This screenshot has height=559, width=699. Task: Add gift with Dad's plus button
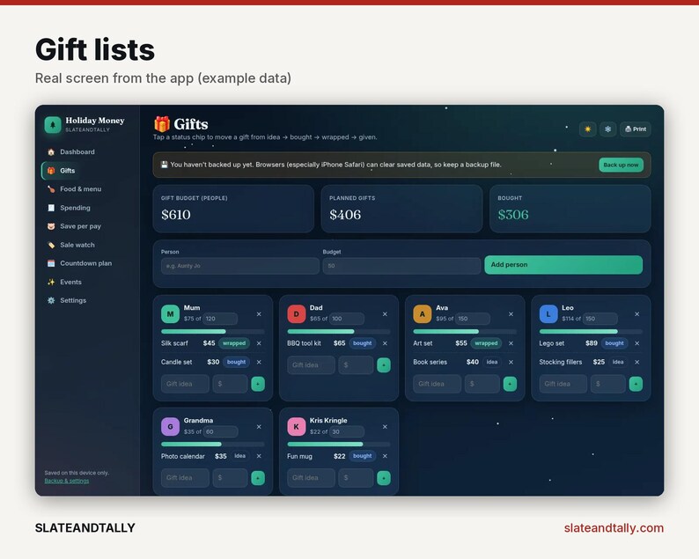[384, 365]
